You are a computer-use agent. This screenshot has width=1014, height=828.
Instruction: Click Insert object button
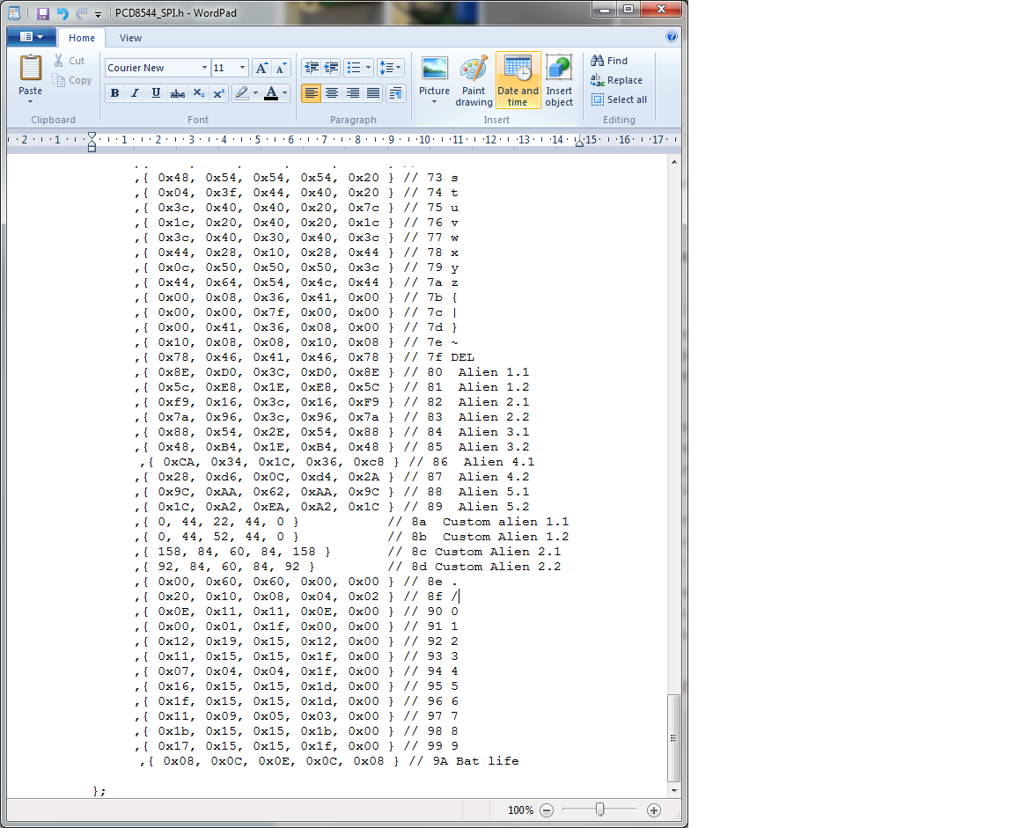pyautogui.click(x=559, y=80)
